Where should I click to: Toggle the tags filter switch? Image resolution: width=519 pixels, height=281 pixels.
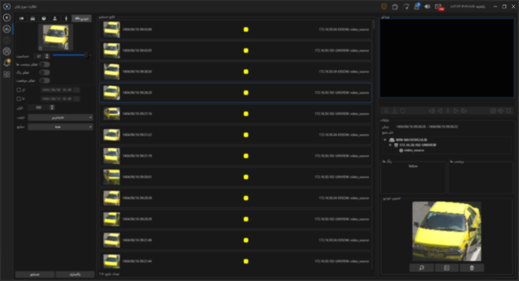[x=45, y=64]
